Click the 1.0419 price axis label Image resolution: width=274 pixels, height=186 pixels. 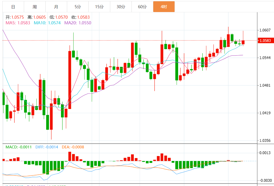click(265, 113)
